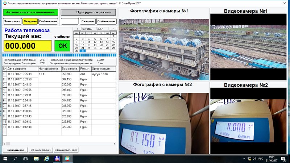
Task: Click the table's horizontal scrollbar right arrow
Action: tap(114, 144)
